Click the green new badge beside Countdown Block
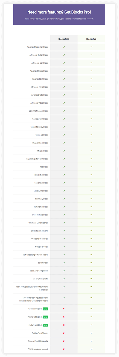Screen dimensions: 119x357 45,309
